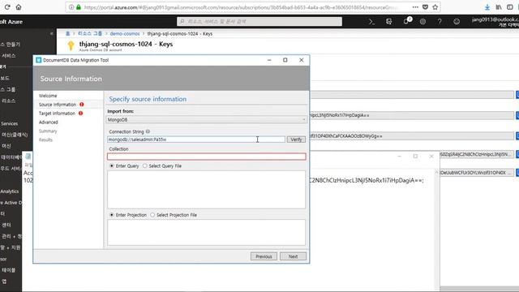Click account name jang0913@outlook
This screenshot has height=292, width=519.
[x=495, y=19]
